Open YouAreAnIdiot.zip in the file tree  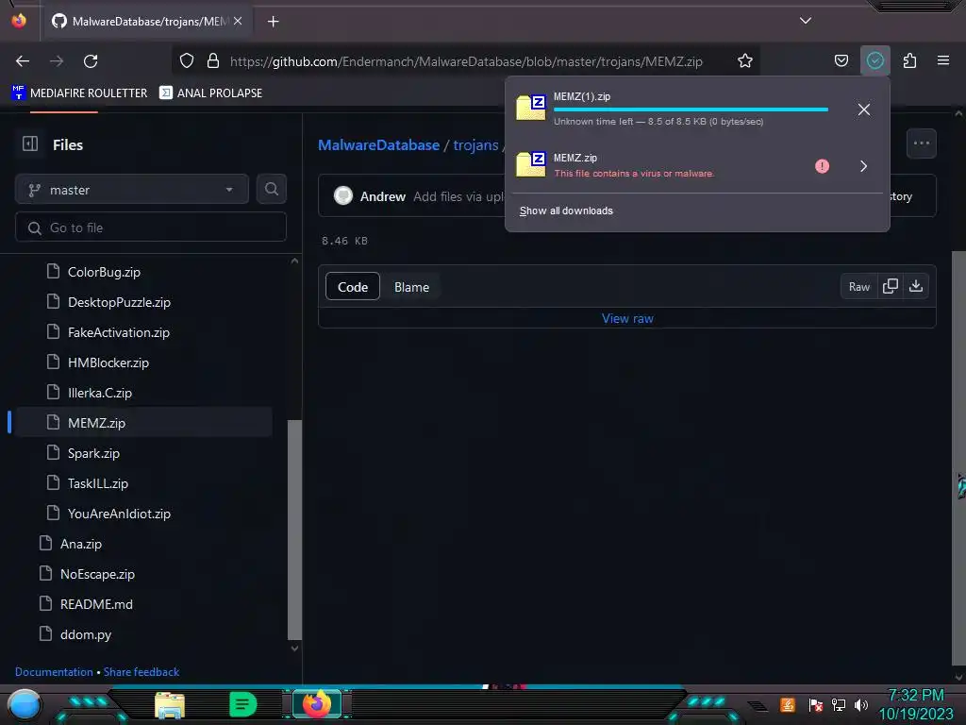coord(118,514)
